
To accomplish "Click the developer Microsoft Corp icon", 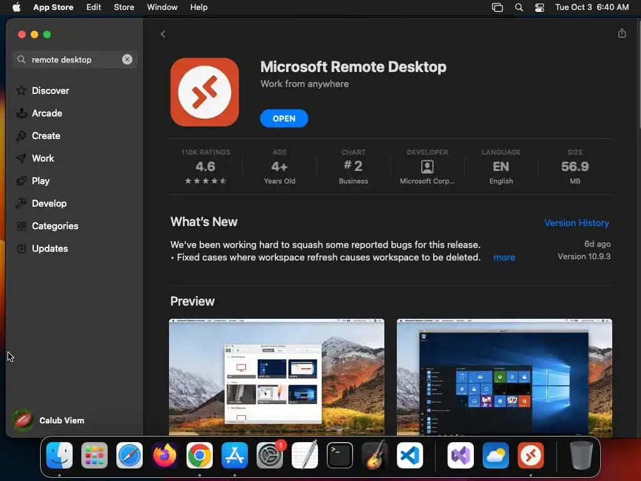I will tap(427, 167).
